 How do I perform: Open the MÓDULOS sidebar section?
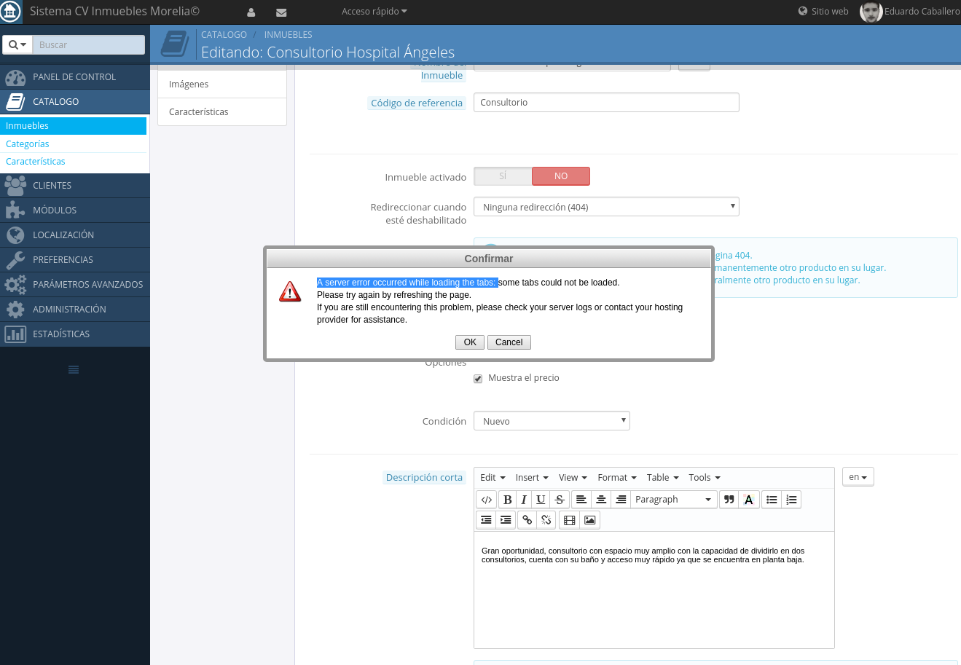pos(75,210)
